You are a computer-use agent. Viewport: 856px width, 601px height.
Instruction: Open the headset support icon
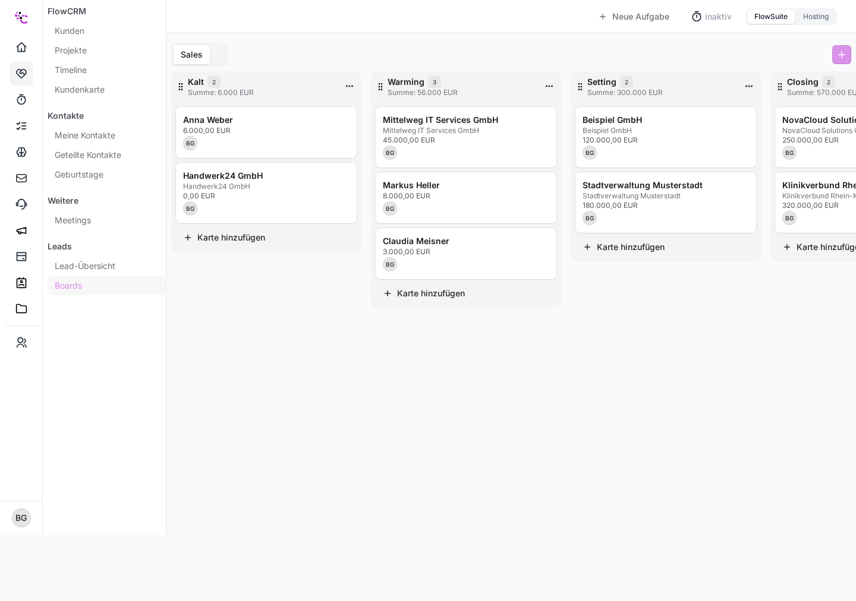21,204
